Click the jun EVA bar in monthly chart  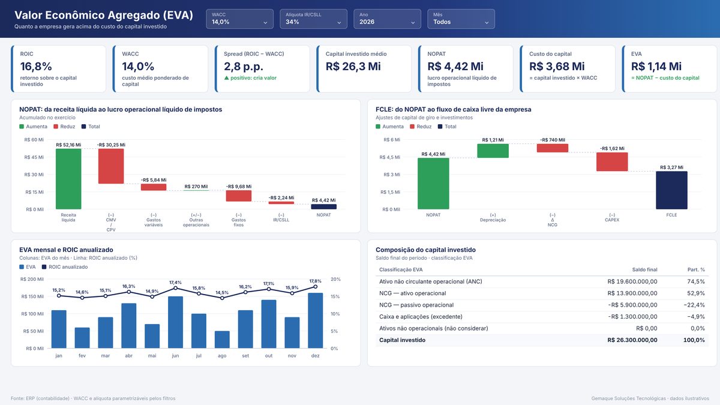(175, 322)
